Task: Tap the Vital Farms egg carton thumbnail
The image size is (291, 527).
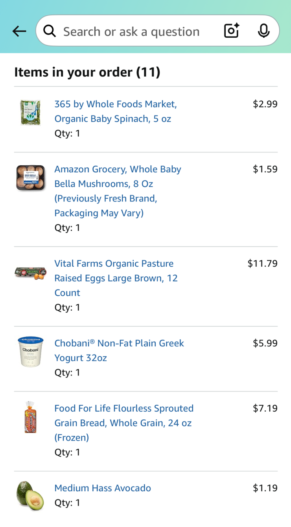Action: coord(30,273)
